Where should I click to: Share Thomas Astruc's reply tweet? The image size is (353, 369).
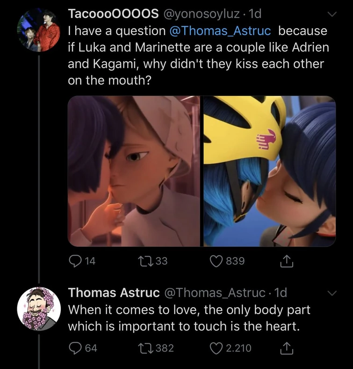[x=287, y=348]
